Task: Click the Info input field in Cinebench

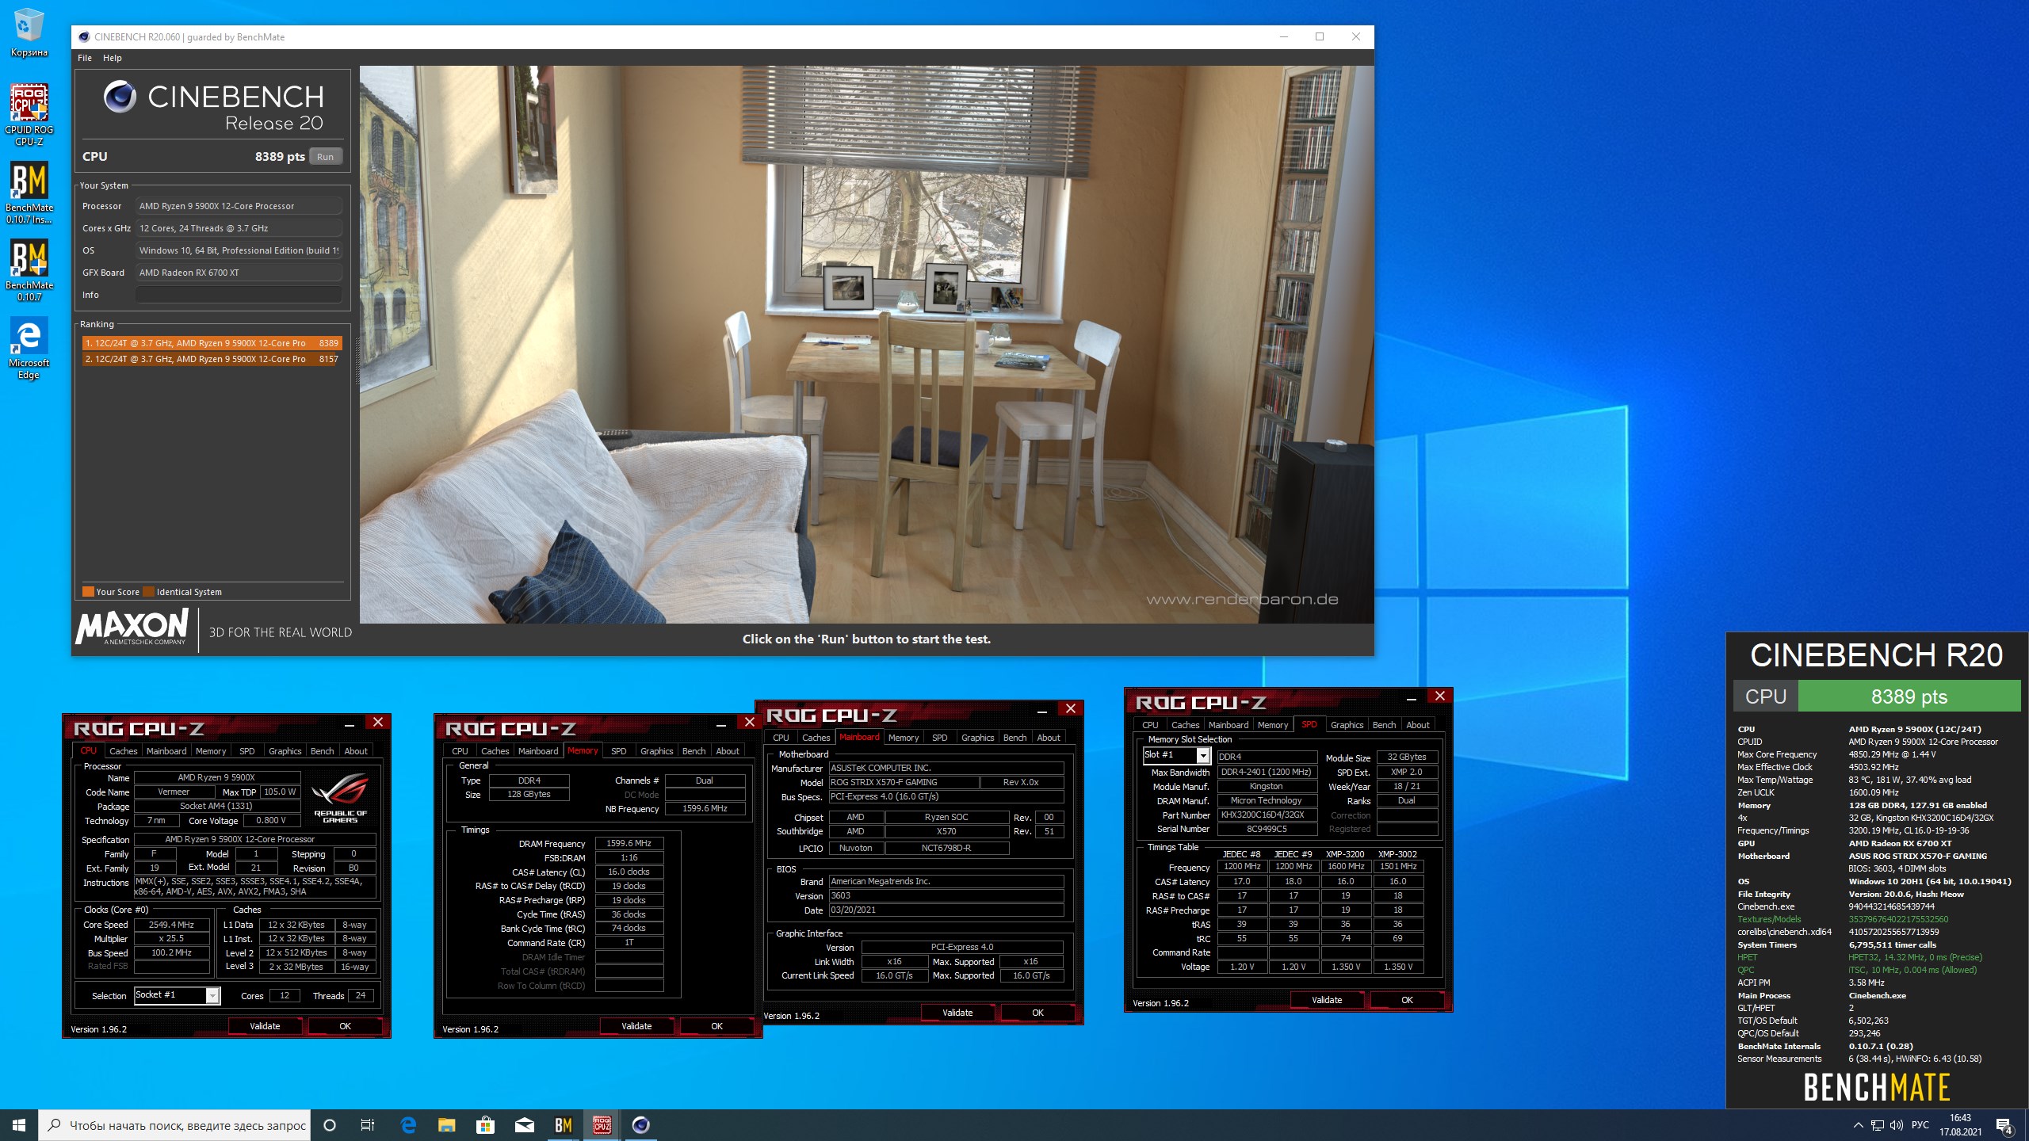Action: [239, 295]
